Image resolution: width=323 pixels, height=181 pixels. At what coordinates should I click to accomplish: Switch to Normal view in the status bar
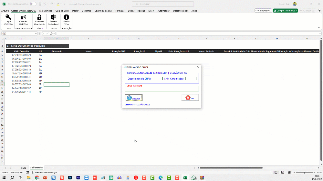276,172
